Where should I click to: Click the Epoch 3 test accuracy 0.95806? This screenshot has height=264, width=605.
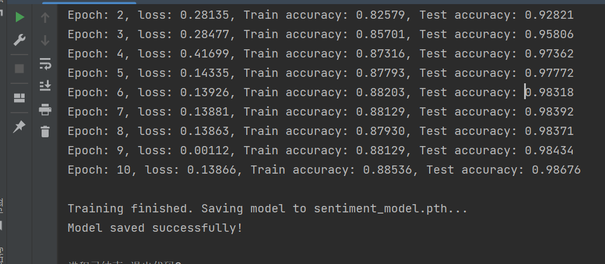click(x=549, y=35)
